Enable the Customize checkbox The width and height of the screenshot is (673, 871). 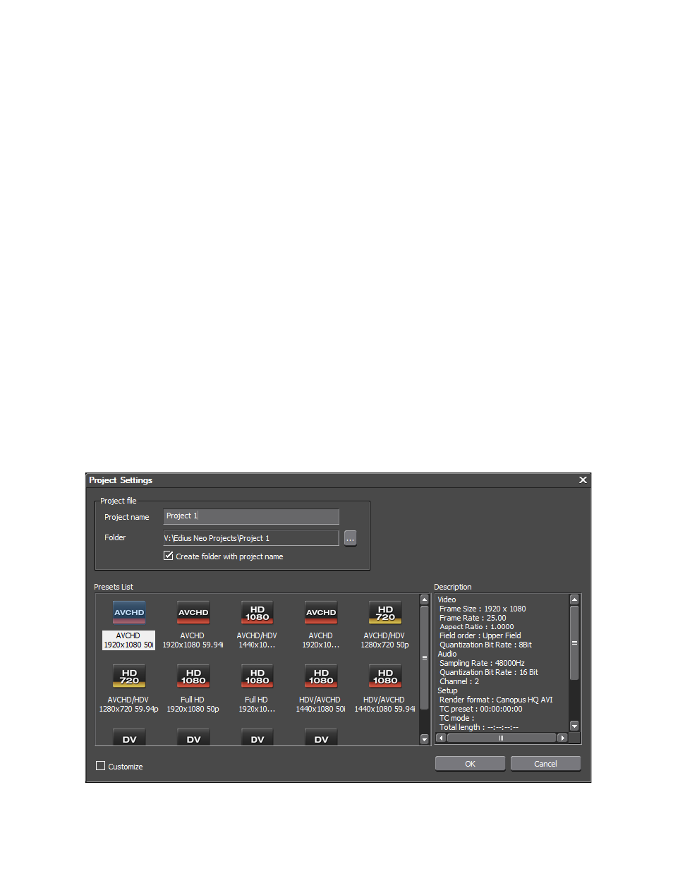[100, 766]
